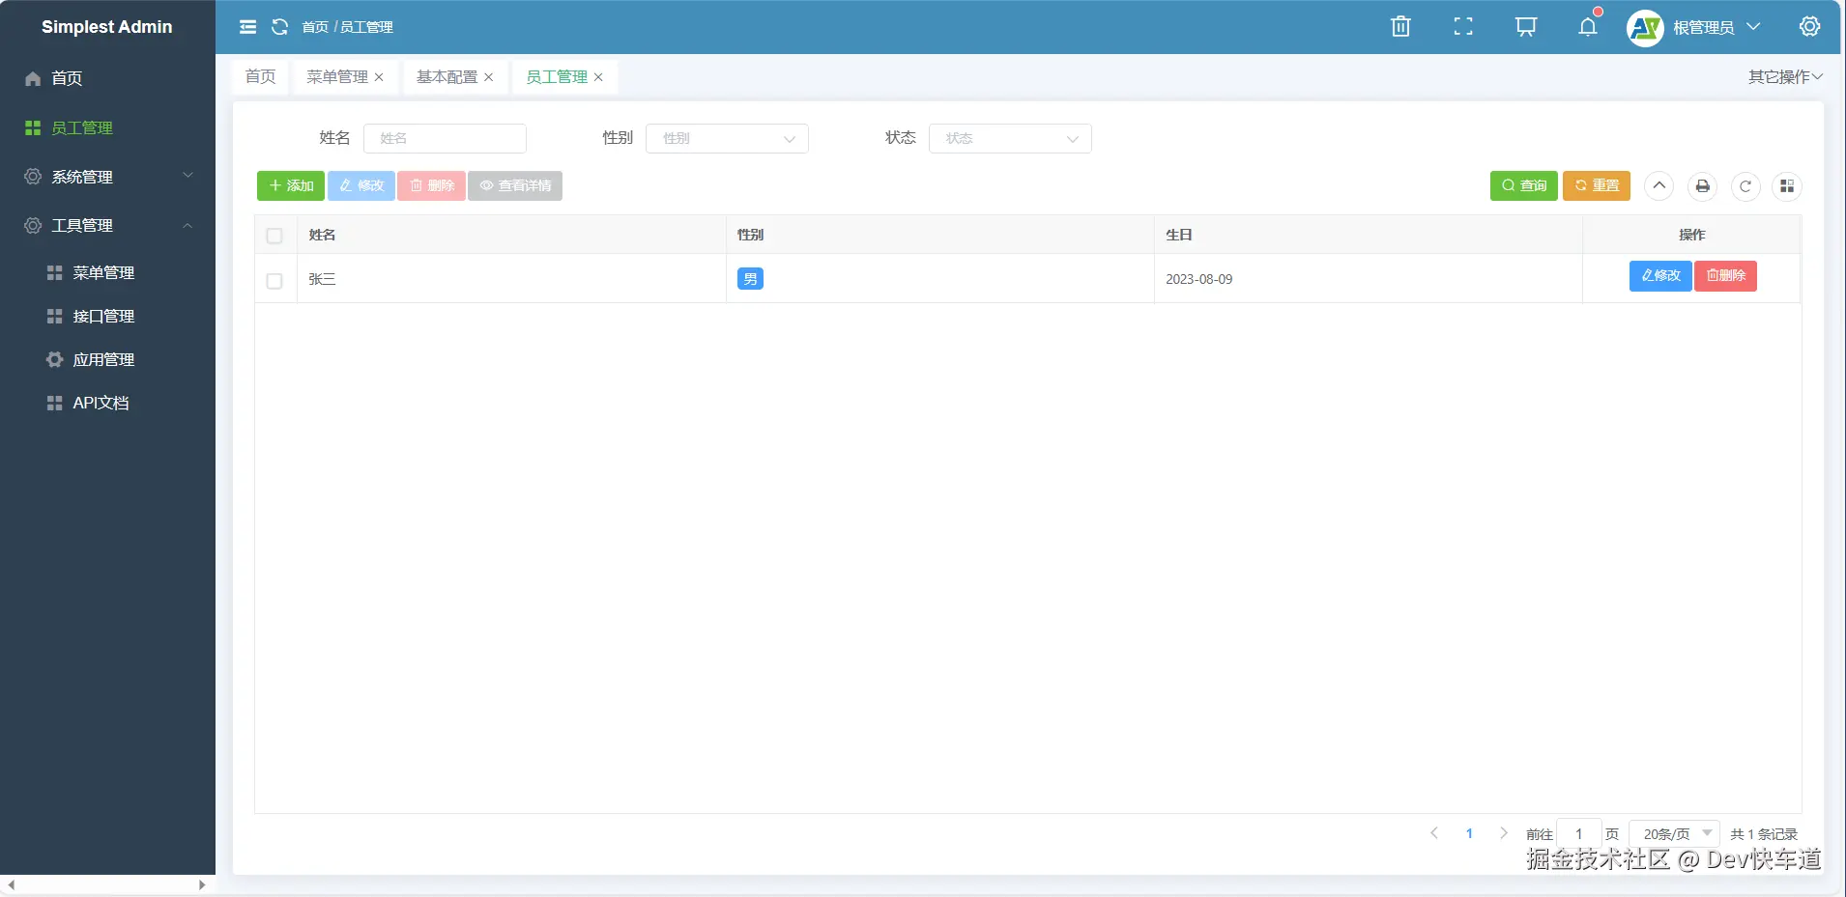This screenshot has height=897, width=1846.
Task: Select page 1 in pagination
Action: [x=1469, y=834]
